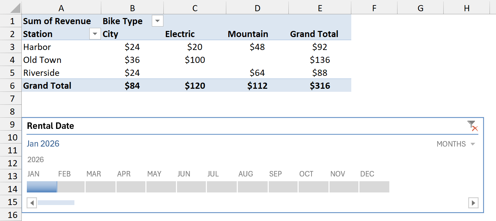Screen dimensions: 496x221
Task: Select column F header
Action: coord(374,8)
